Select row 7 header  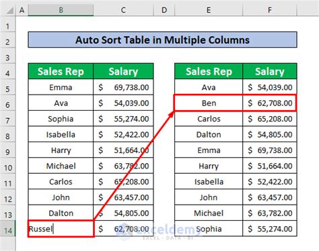[7, 118]
